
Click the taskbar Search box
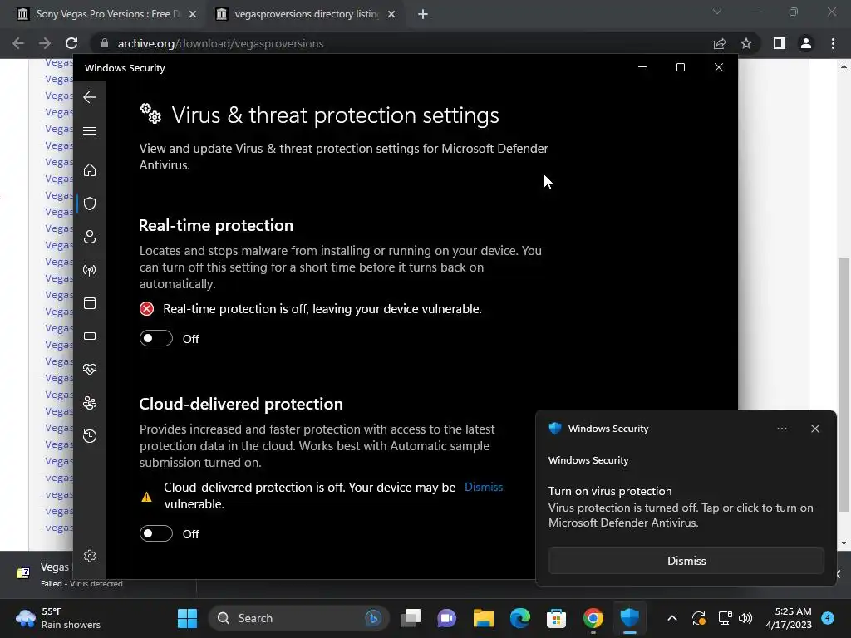[298, 618]
